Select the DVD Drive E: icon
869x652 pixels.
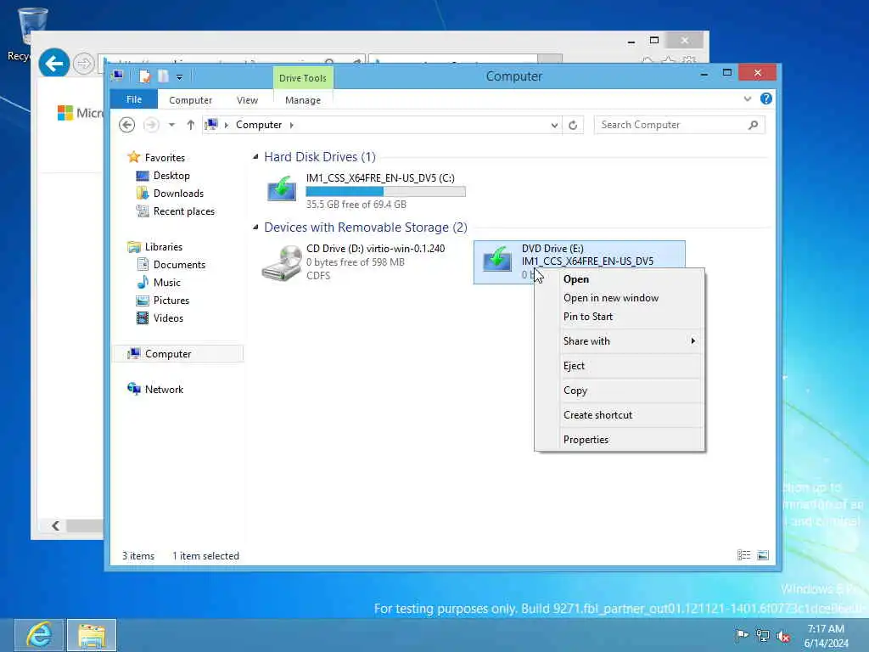point(496,259)
